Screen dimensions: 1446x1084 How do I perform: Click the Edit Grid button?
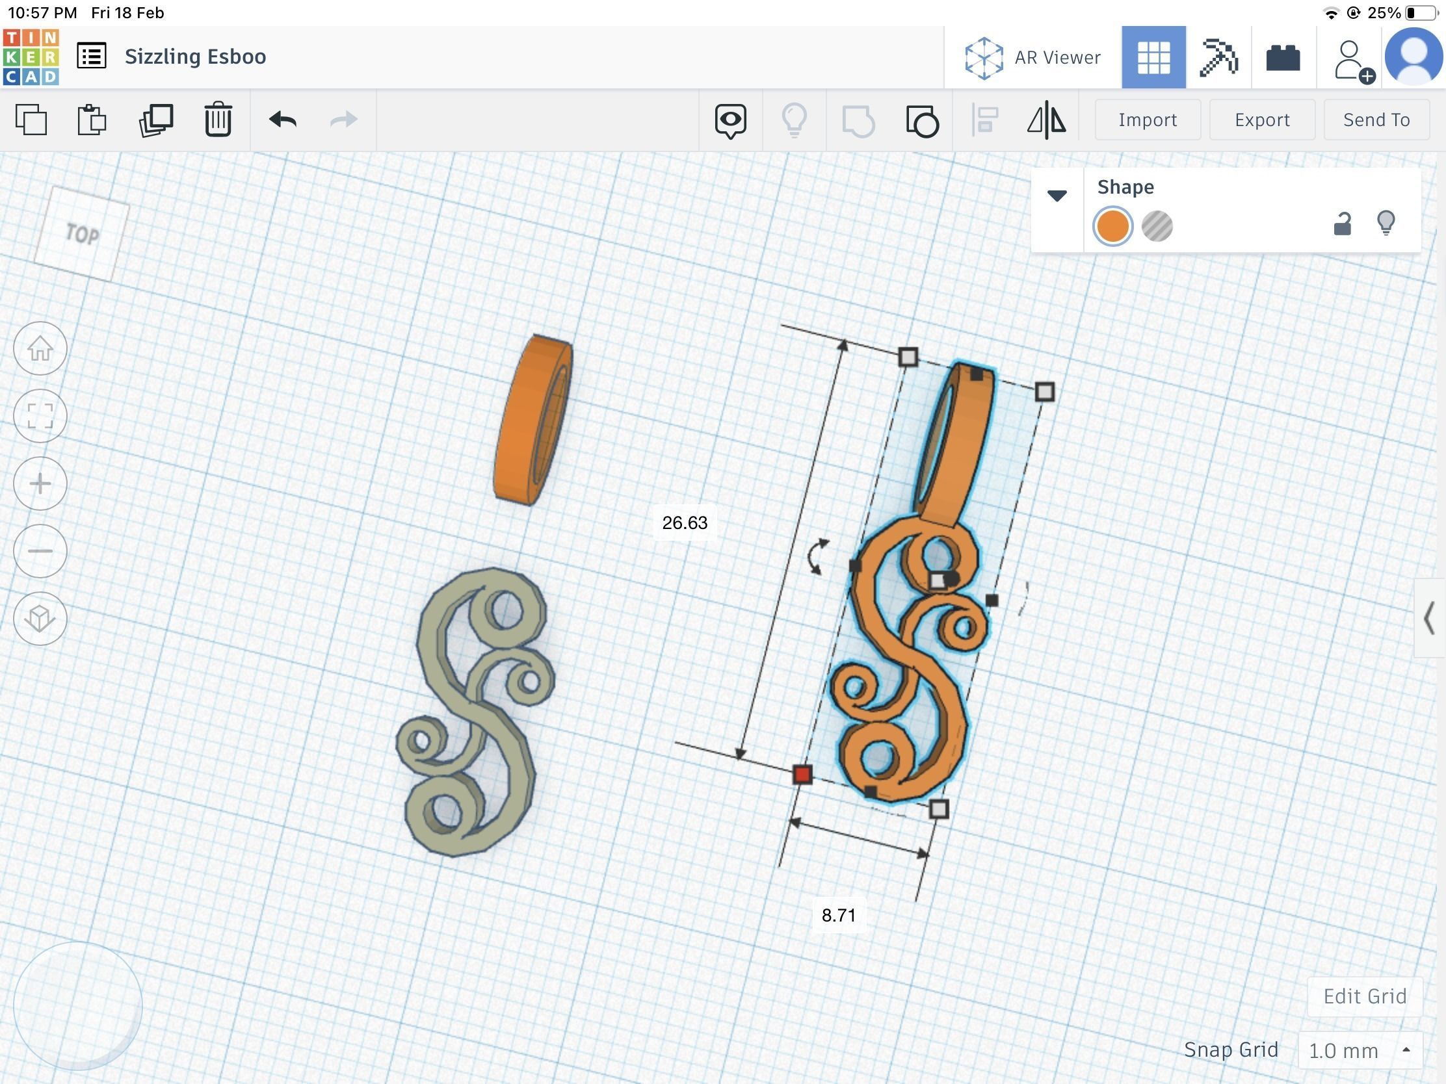1365,996
